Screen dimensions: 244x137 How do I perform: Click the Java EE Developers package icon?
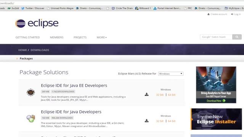30,92
